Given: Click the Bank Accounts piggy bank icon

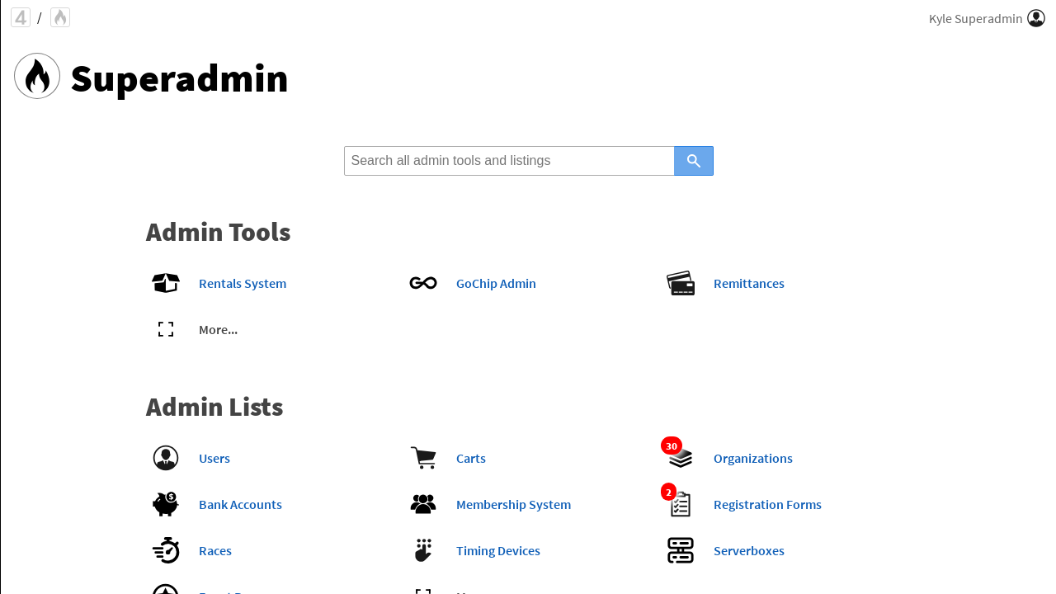Looking at the screenshot, I should (166, 504).
